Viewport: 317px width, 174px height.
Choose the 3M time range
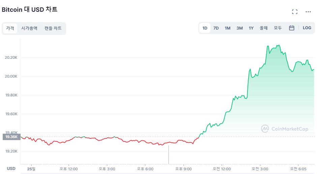[239, 28]
